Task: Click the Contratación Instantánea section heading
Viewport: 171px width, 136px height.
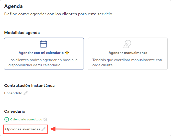Action: pos(29,85)
